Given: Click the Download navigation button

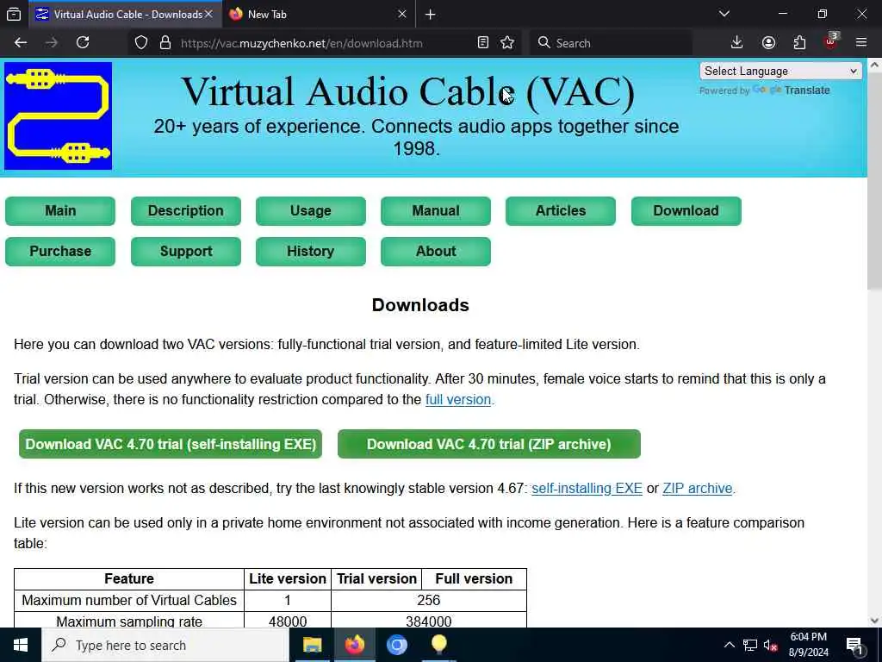Looking at the screenshot, I should click(x=686, y=211).
